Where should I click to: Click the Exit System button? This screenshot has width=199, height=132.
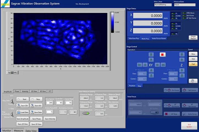click(x=189, y=125)
